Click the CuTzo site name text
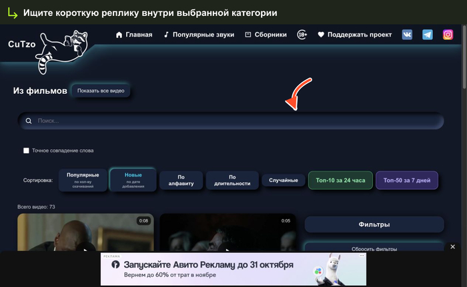This screenshot has width=467, height=287. (22, 45)
